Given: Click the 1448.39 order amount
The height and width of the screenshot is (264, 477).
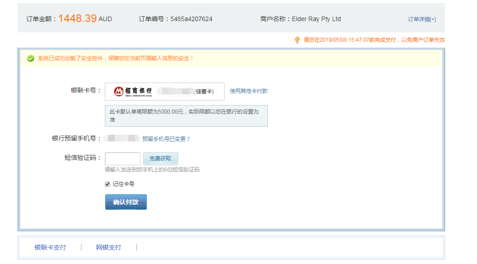Looking at the screenshot, I should 77,18.
